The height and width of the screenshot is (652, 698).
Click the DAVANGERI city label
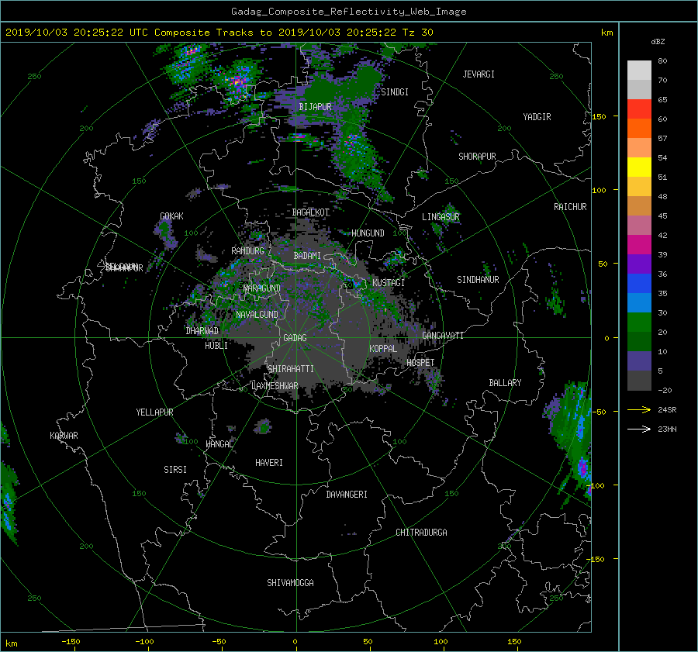coord(347,495)
